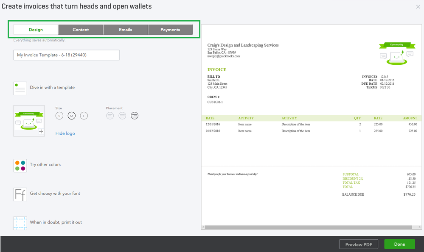Click the print margins icon

[x=20, y=223]
